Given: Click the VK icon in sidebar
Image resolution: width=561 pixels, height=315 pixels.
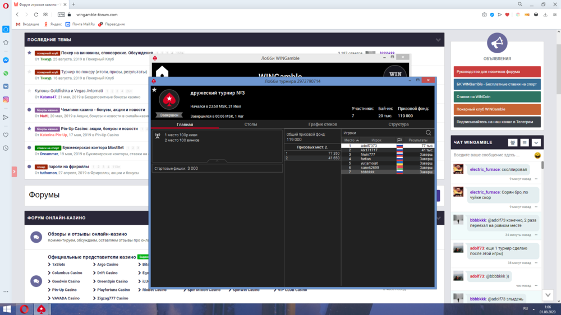Looking at the screenshot, I should 6,86.
